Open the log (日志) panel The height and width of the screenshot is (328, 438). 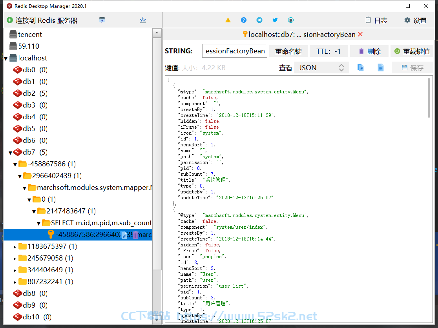(x=376, y=20)
